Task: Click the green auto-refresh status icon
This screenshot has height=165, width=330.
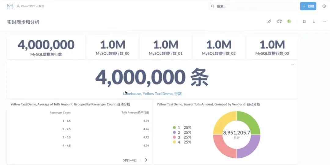Action: click(289, 21)
